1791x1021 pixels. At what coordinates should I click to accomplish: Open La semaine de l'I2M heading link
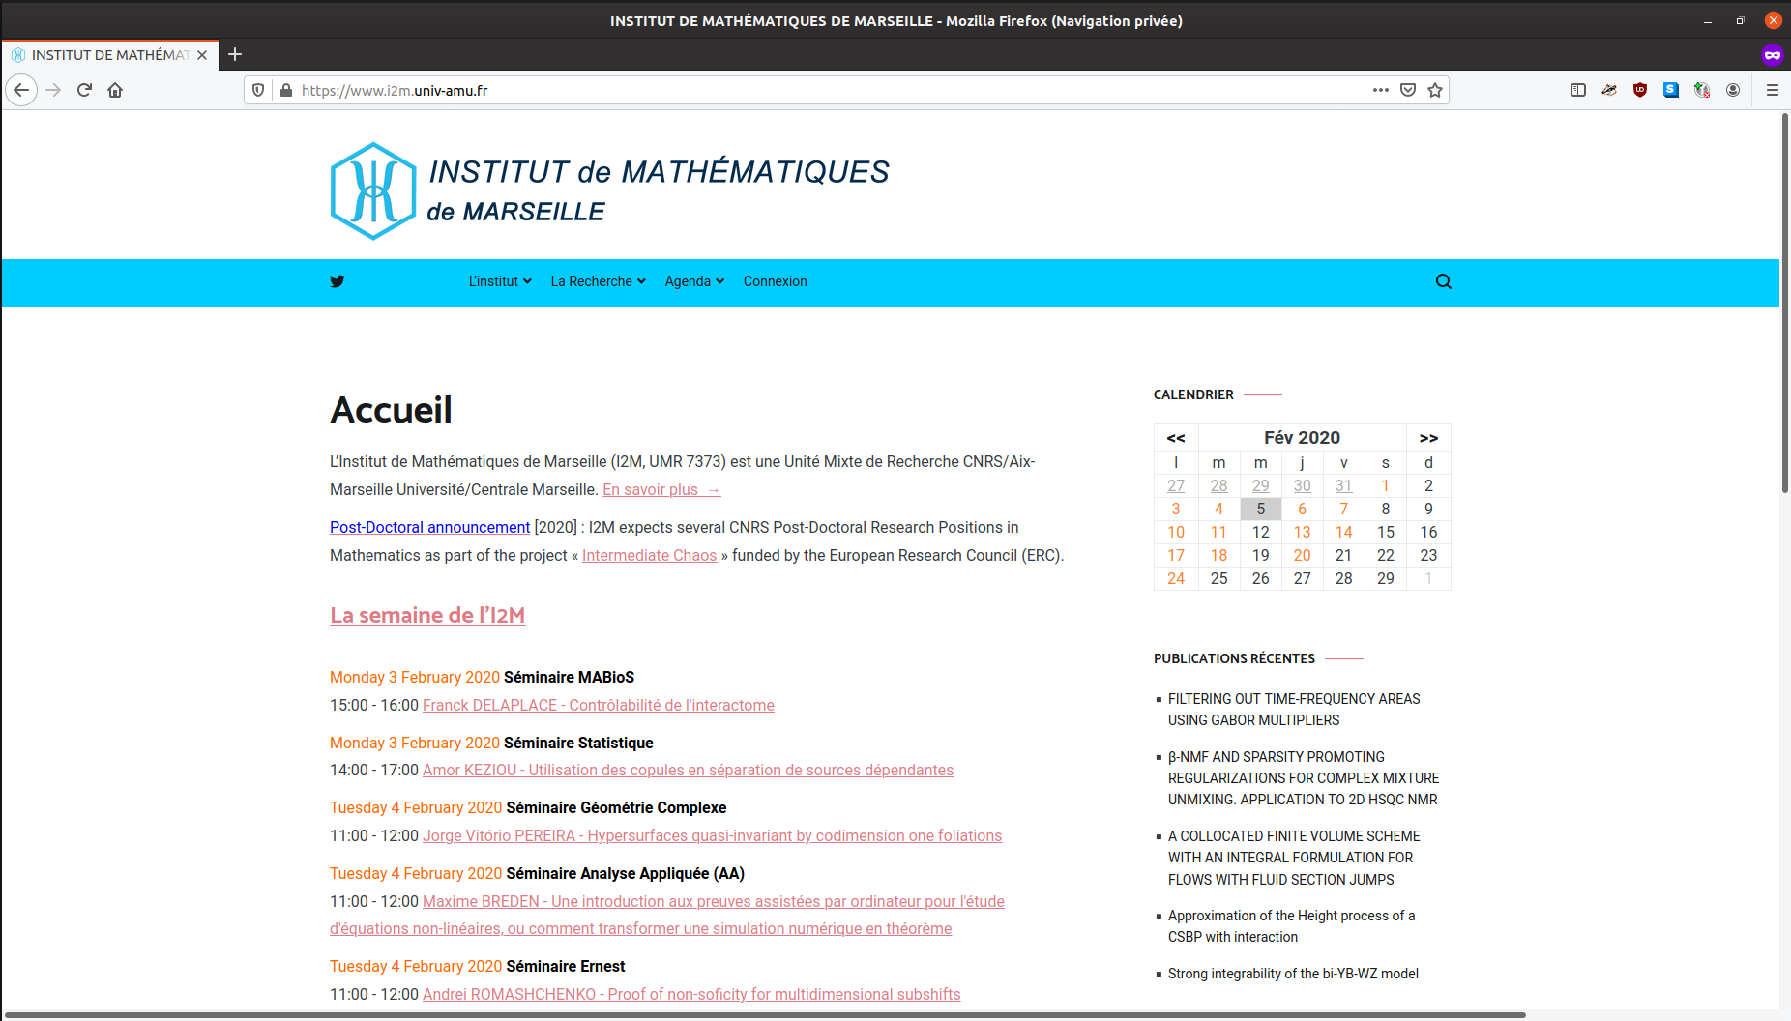coord(427,615)
